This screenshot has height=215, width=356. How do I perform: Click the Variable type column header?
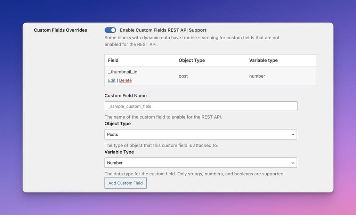click(263, 60)
